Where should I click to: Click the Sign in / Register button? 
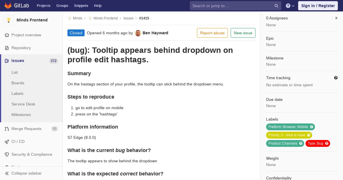point(318,6)
